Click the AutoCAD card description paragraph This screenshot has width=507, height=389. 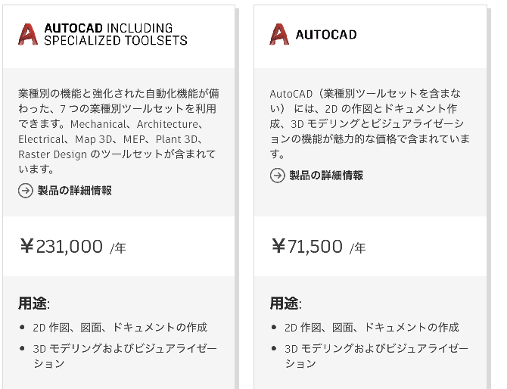point(370,123)
